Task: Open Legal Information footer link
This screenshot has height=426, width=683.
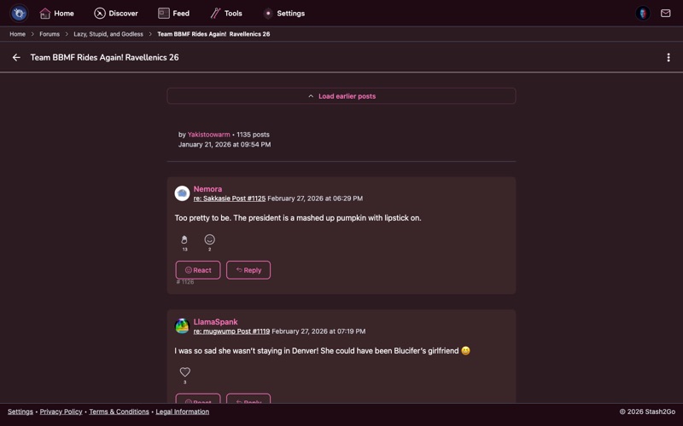Action: coord(183,412)
